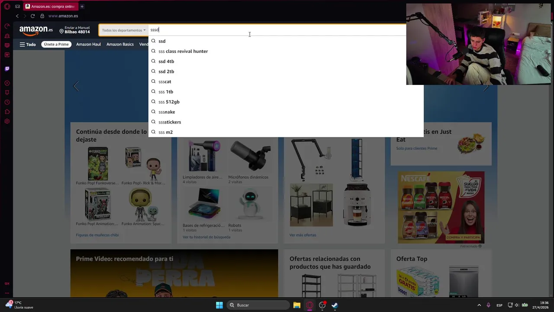This screenshot has width=554, height=312.
Task: Open Extensions cube icon in sidebar
Action: [7, 112]
